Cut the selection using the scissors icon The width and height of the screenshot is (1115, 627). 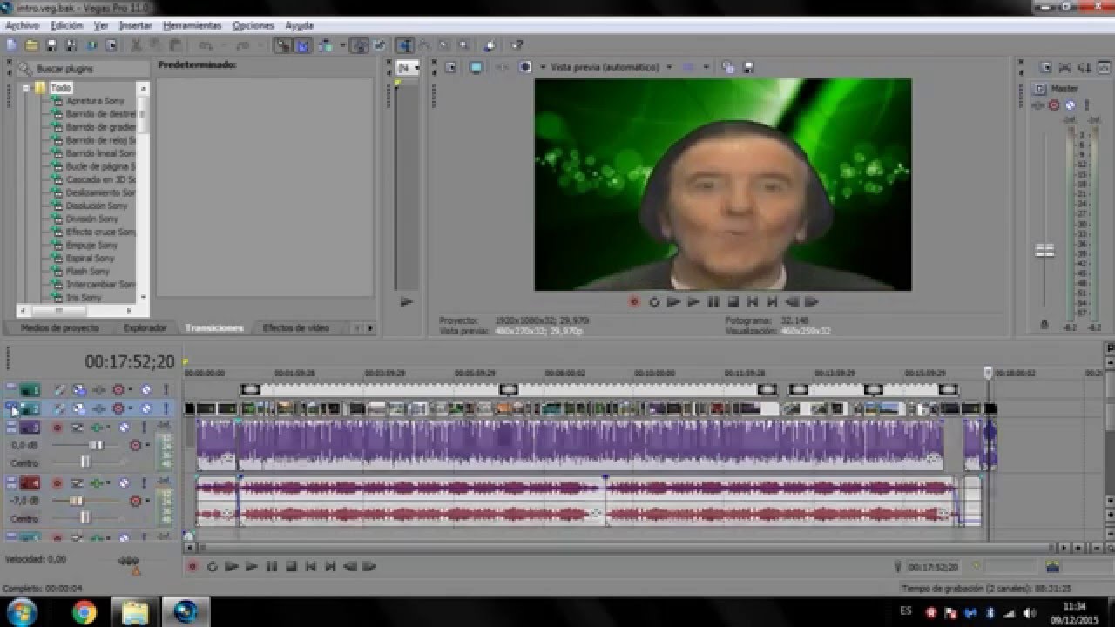pos(135,44)
